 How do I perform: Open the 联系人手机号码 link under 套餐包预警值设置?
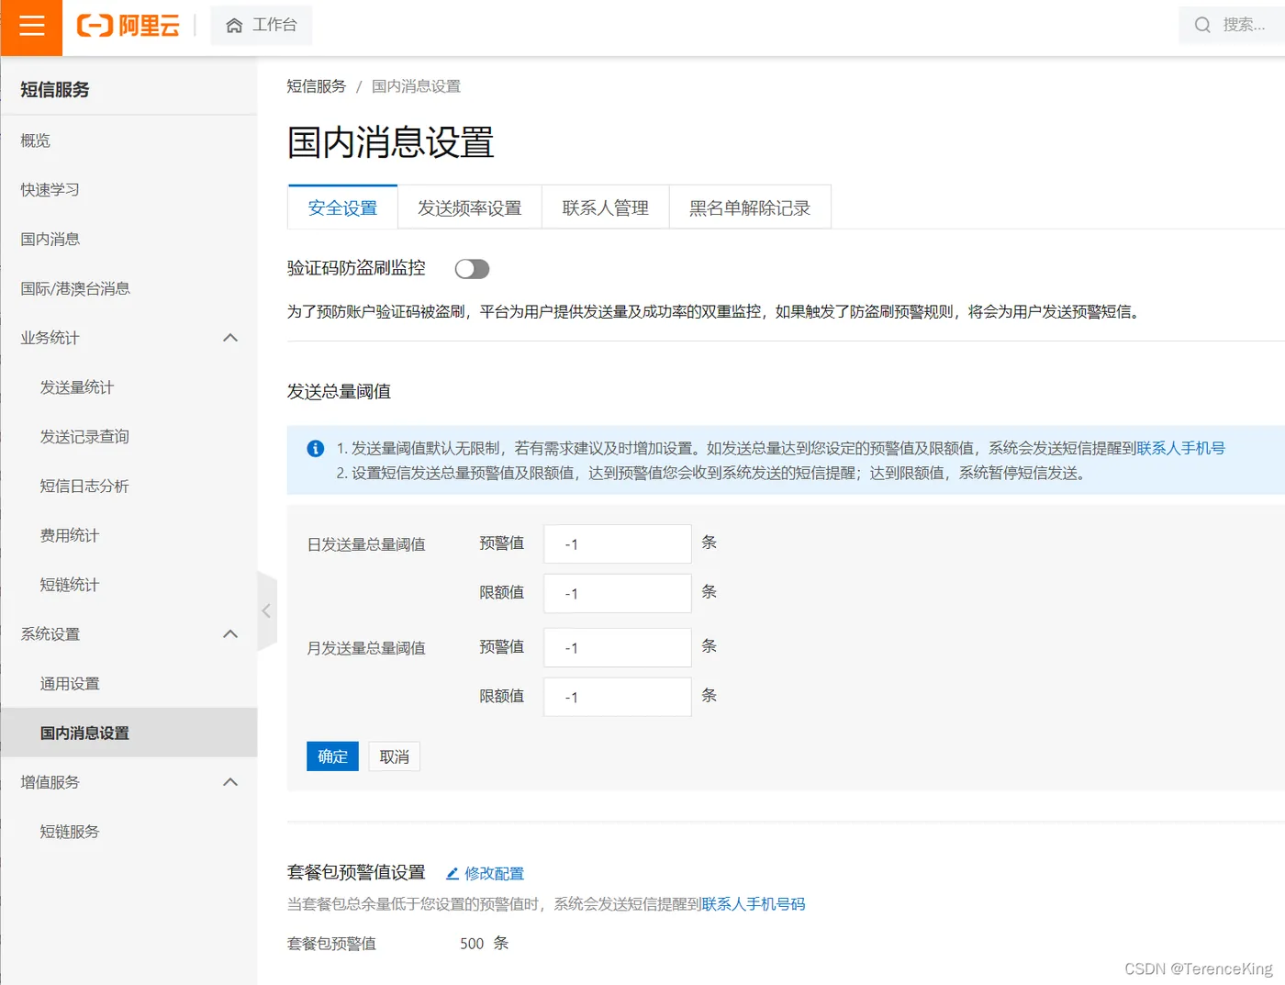754,904
